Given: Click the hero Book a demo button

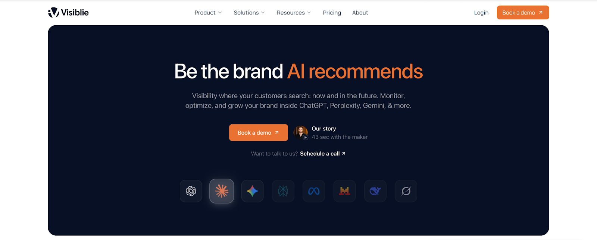Looking at the screenshot, I should tap(258, 132).
